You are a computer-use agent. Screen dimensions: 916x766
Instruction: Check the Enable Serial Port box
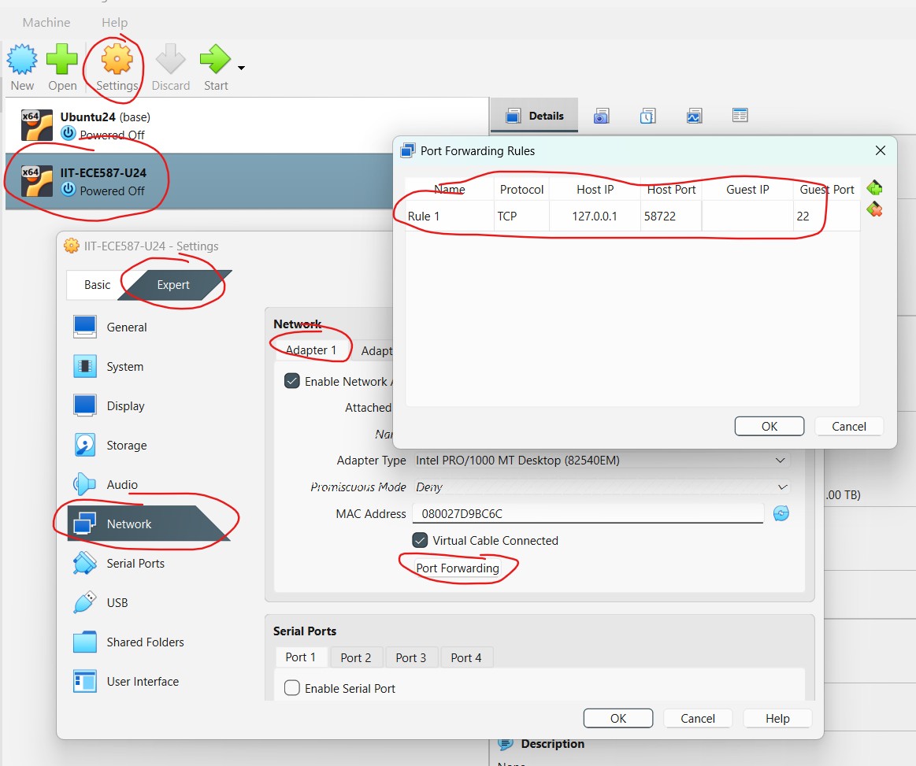(x=292, y=688)
